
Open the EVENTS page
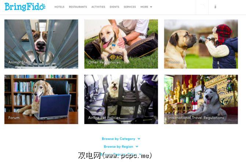115,7
